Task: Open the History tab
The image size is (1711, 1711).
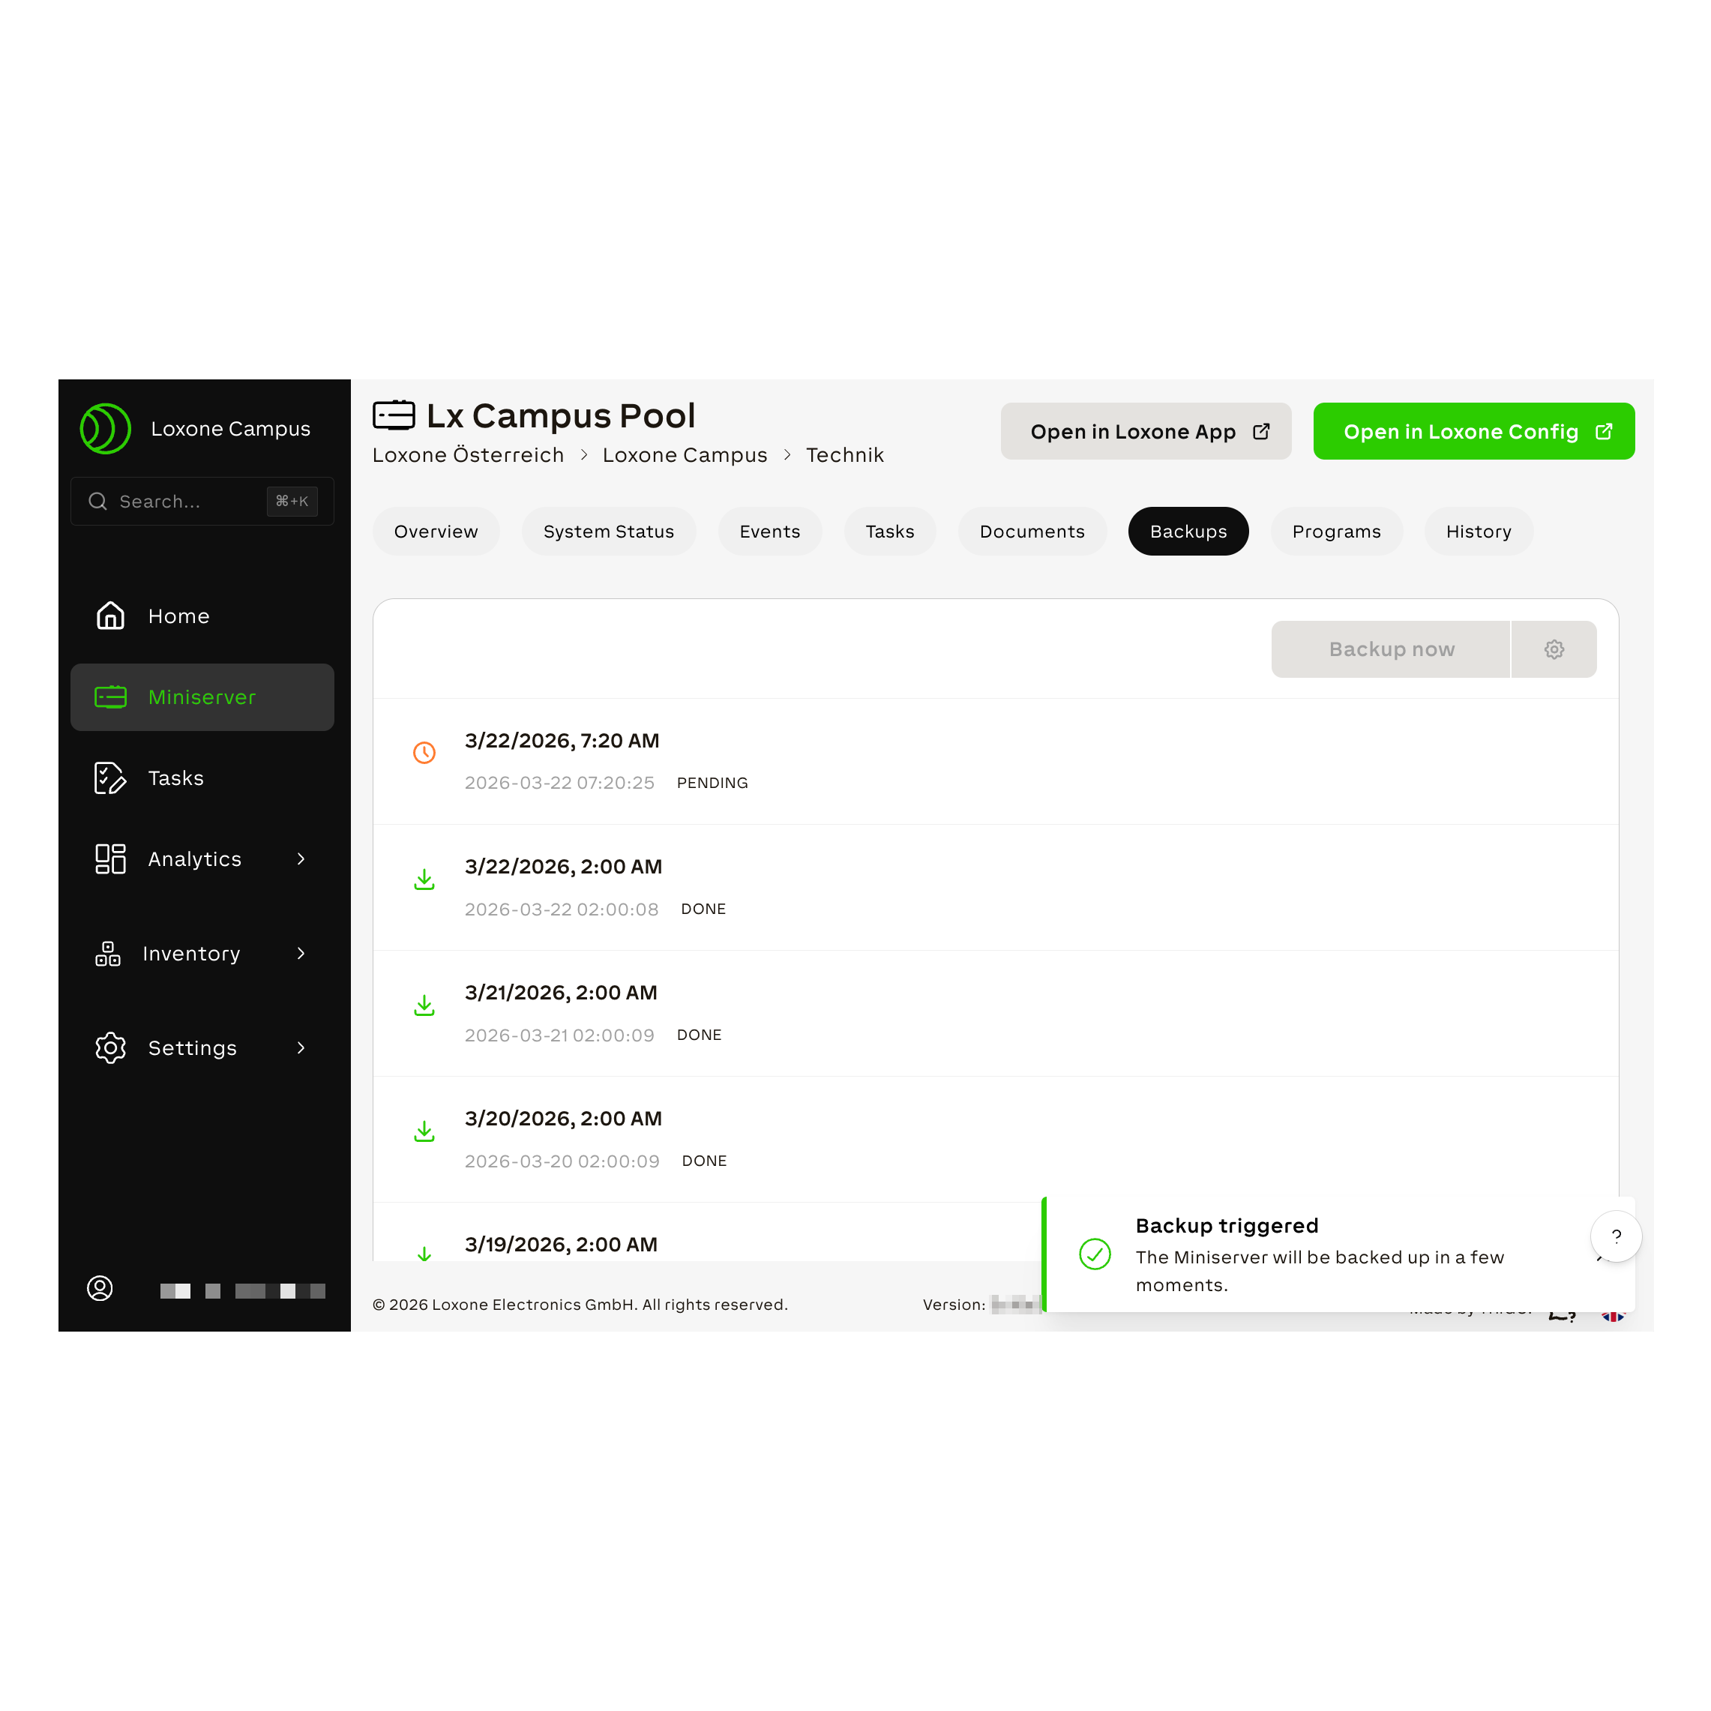Action: click(x=1478, y=532)
